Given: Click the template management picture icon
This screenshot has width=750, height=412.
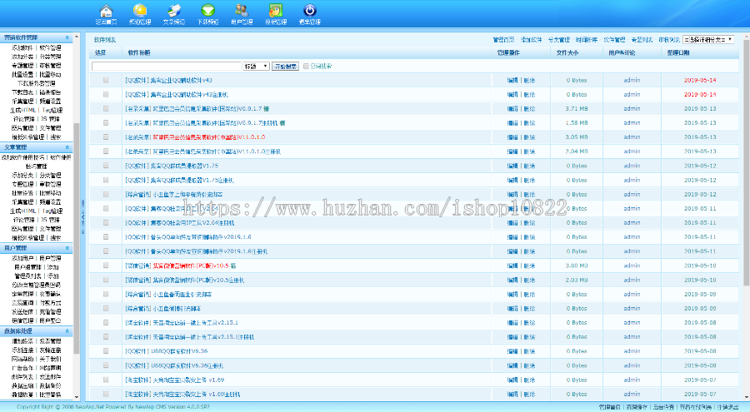Looking at the screenshot, I should [274, 11].
